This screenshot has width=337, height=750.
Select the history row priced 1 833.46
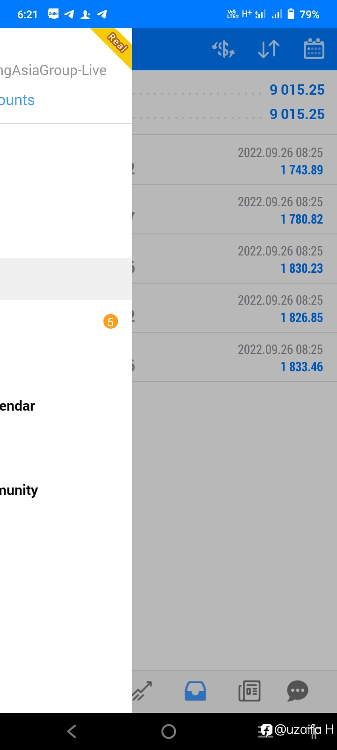[x=234, y=357]
